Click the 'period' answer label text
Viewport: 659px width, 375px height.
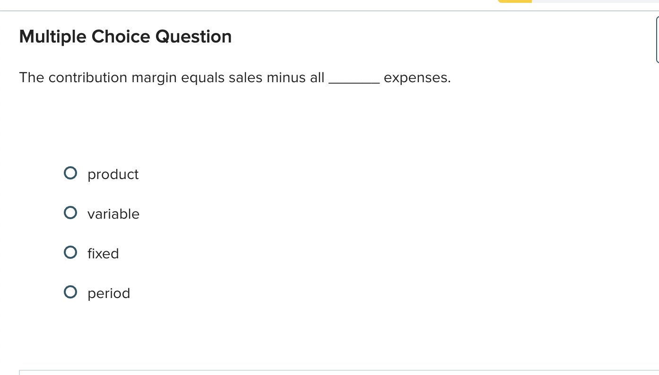point(109,293)
